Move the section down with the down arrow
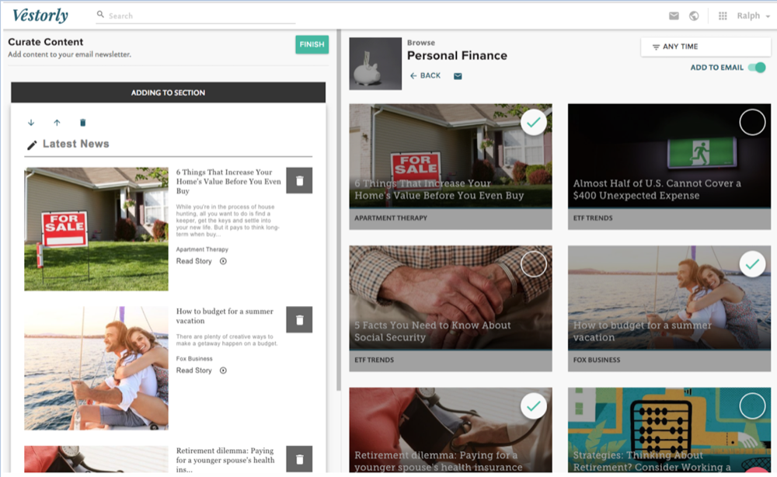 point(31,123)
